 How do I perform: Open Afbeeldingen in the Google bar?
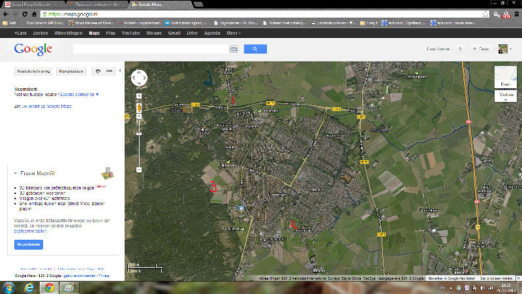69,33
